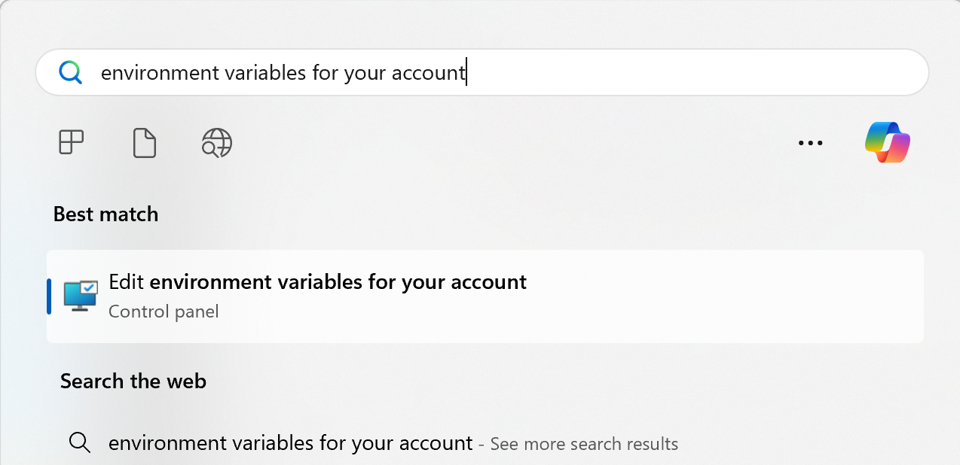The height and width of the screenshot is (465, 960).
Task: Open Copilot from the search panel
Action: coord(886,142)
